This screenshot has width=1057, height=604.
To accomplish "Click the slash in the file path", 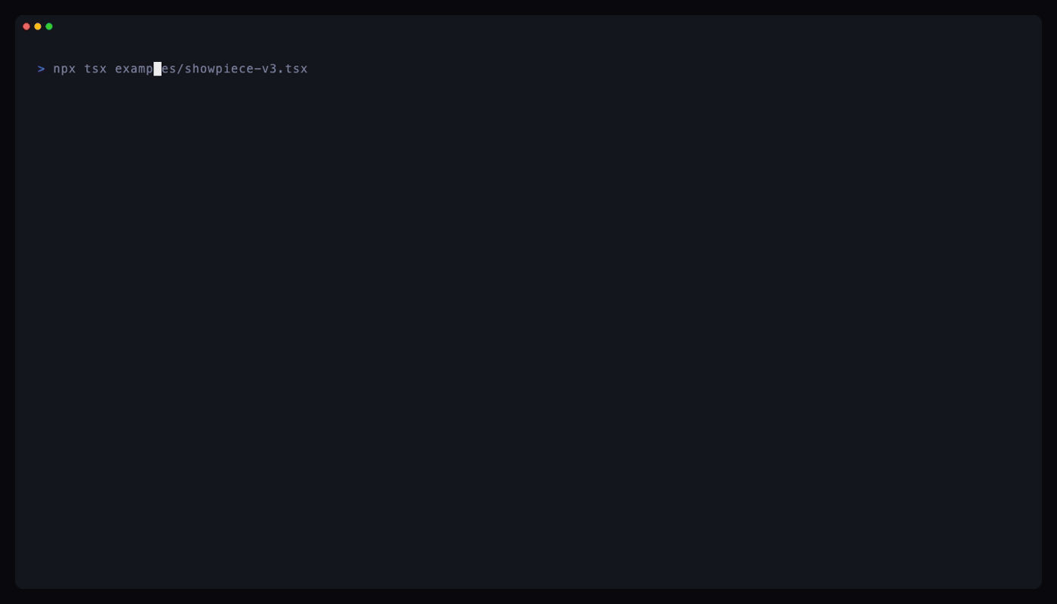I will point(180,69).
